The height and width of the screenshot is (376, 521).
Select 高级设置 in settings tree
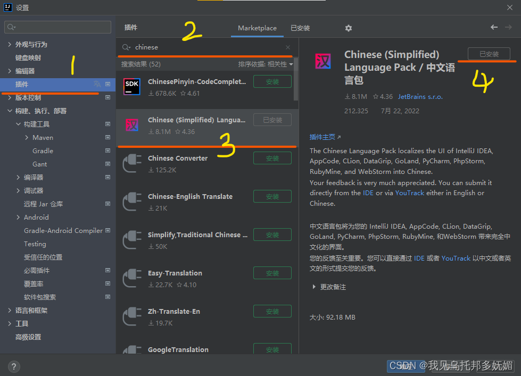click(x=28, y=337)
